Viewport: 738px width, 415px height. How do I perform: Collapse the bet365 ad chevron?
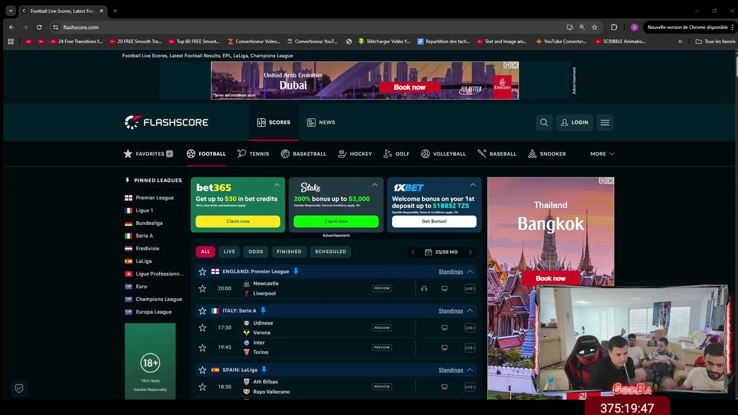click(x=277, y=185)
